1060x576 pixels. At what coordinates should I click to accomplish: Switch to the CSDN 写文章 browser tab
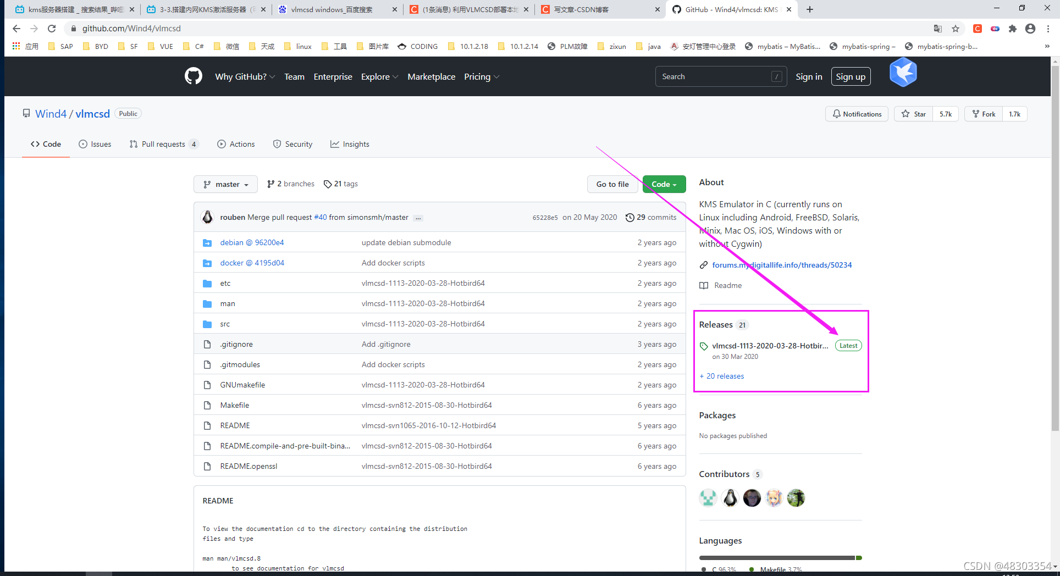coord(599,9)
